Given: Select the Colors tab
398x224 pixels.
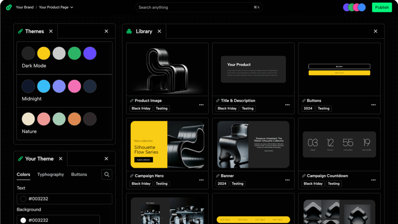Looking at the screenshot, I should [x=23, y=175].
